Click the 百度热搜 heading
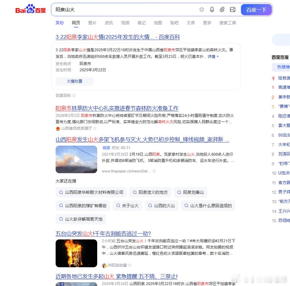The image size is (290, 286). point(280,57)
